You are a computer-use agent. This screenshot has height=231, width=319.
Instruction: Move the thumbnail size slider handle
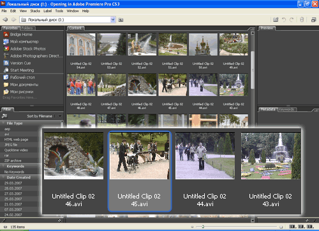pyautogui.click(x=203, y=227)
